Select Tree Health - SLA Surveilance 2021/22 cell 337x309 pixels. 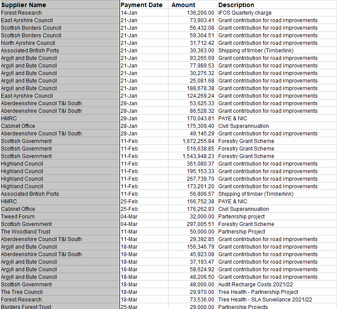[265, 300]
